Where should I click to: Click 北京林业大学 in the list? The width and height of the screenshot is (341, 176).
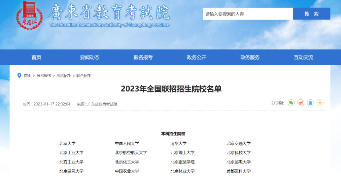coord(182,171)
